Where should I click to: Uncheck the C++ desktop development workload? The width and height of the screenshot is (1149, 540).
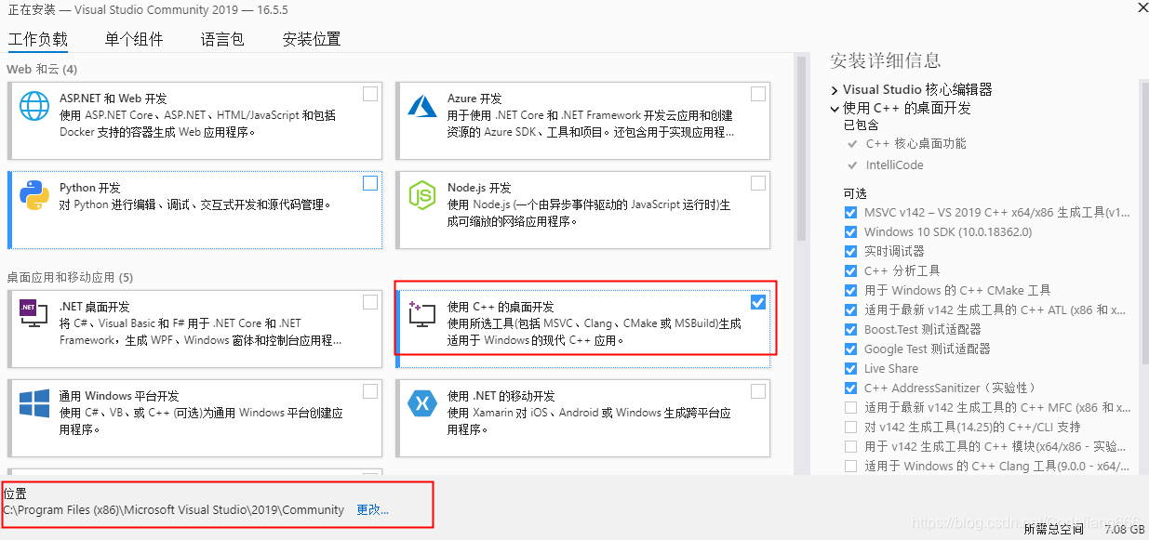[758, 302]
